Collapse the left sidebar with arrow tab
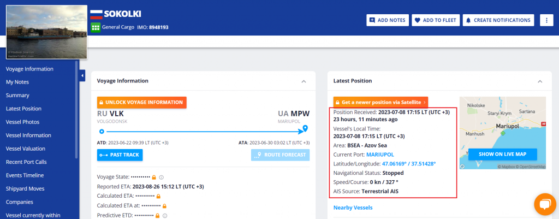 click(x=82, y=75)
